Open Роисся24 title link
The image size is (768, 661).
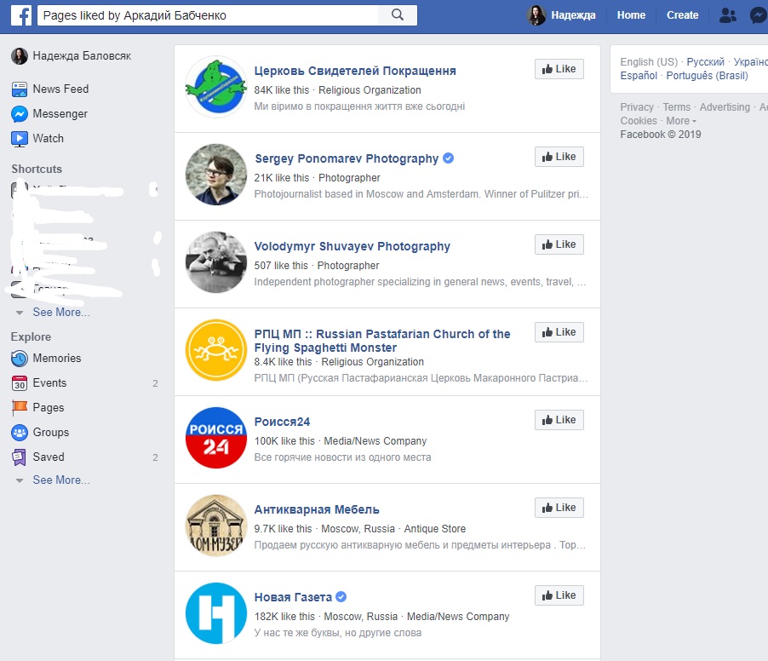282,422
